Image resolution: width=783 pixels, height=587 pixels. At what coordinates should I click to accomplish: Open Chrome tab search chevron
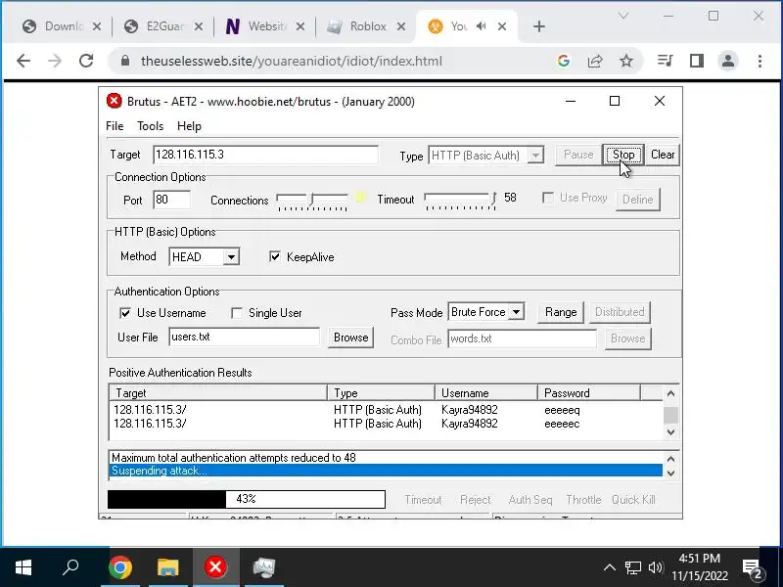point(622,16)
